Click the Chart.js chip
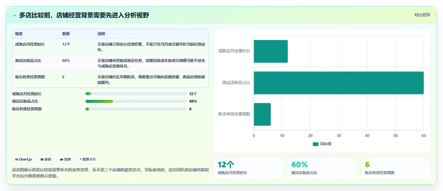The image size is (443, 191). 24,159
